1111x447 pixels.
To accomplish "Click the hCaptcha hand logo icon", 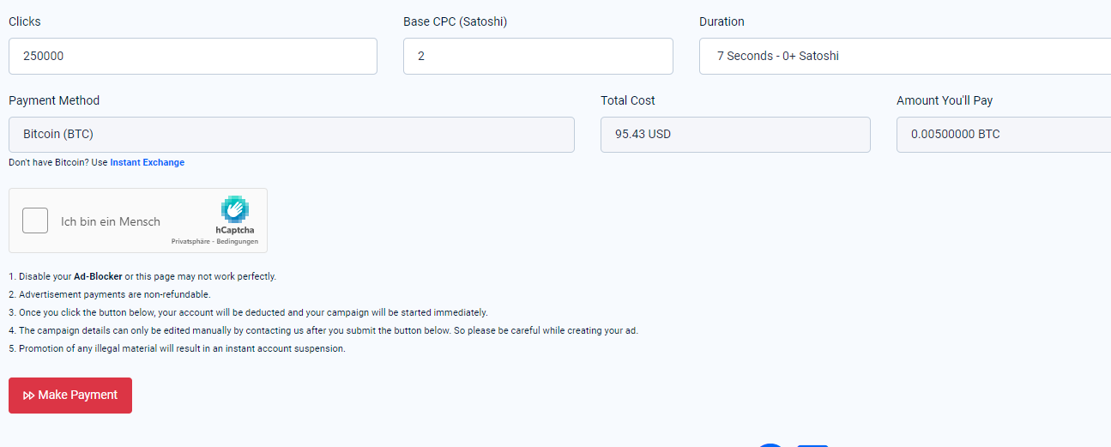I will 234,209.
